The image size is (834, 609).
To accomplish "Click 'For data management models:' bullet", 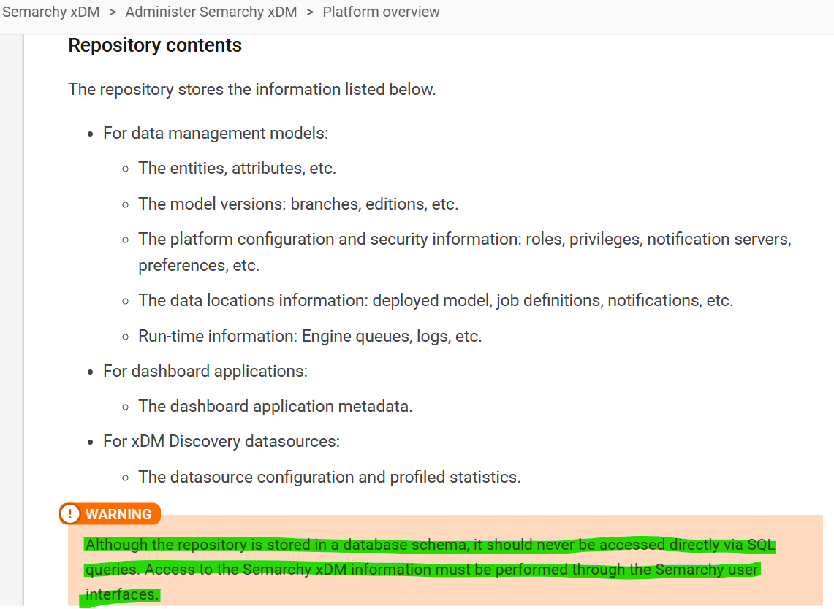I will [x=216, y=133].
